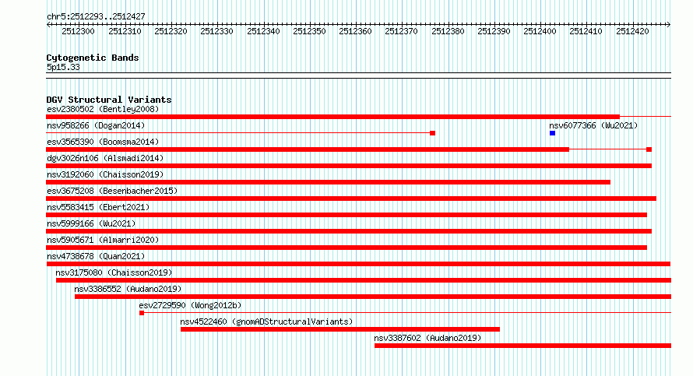Open the nsv5999166 (Wu2021) label
693x376 pixels.
[x=91, y=223]
